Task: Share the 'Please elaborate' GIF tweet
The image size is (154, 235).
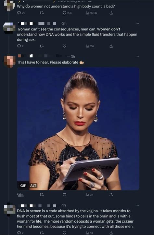Action: pyautogui.click(x=111, y=195)
